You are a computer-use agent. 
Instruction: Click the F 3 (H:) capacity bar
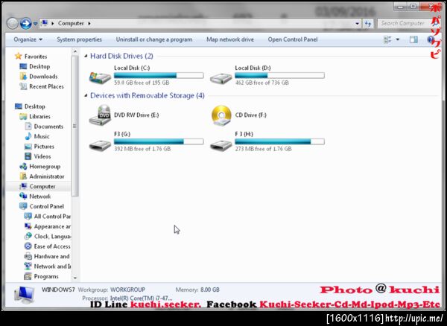pyautogui.click(x=279, y=141)
